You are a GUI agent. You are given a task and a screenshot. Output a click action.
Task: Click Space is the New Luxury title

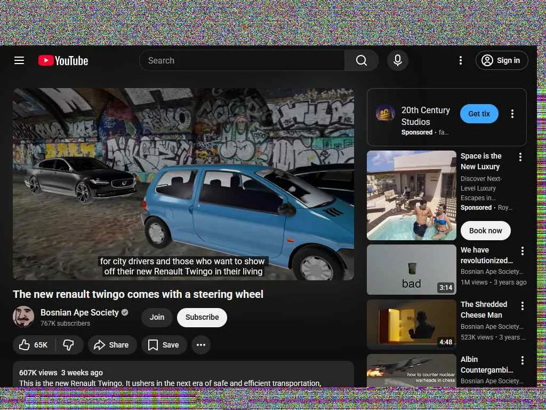[481, 161]
